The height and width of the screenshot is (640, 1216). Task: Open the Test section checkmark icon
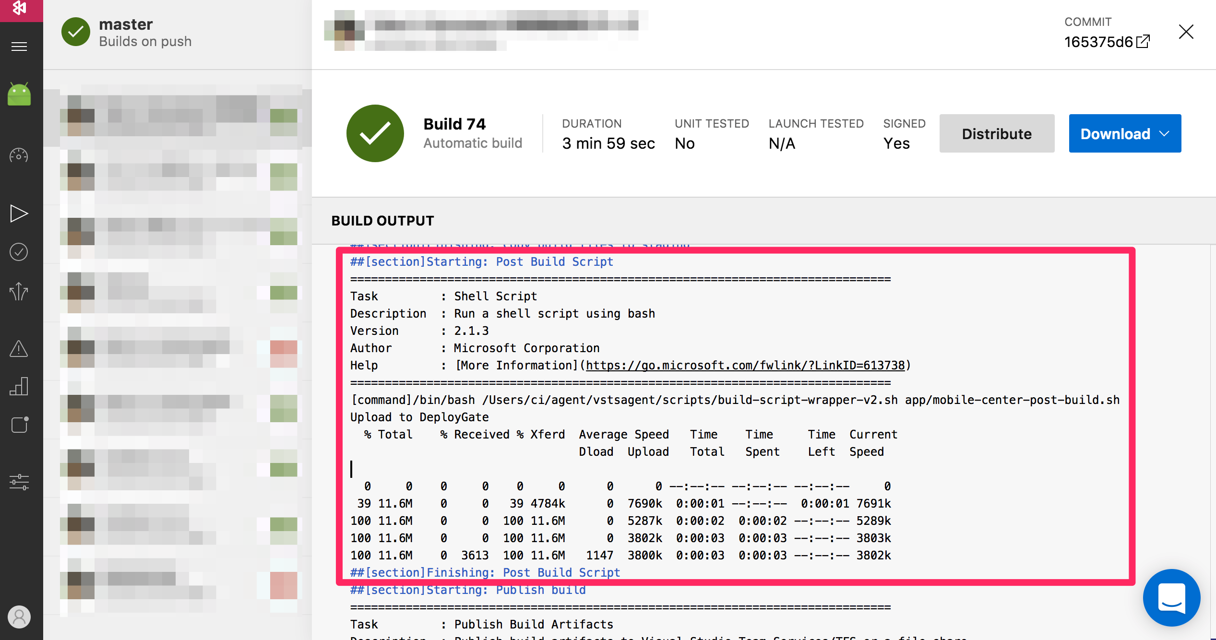(x=19, y=252)
